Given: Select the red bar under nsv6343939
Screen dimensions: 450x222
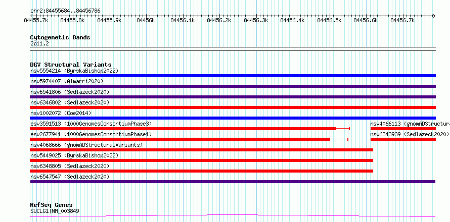Looking at the screenshot, I should [x=403, y=139].
